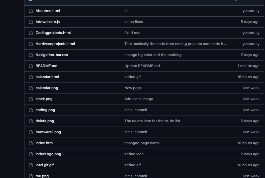Open the Codingprojects.html file
The width and height of the screenshot is (265, 178).
[53, 33]
